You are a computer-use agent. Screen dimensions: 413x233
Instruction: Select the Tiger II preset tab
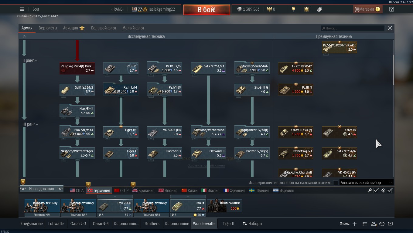[228, 224]
